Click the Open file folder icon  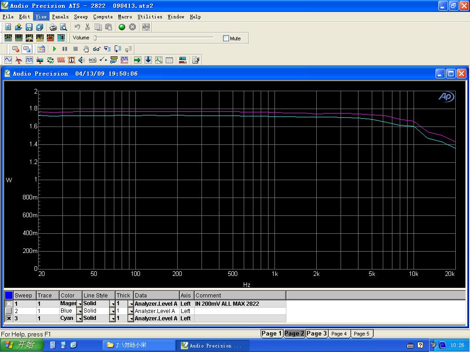coord(18,27)
